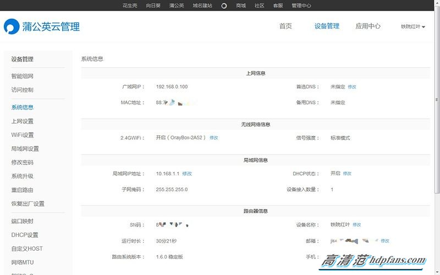
Task: Click the 上网信息 section header
Action: [x=255, y=73]
